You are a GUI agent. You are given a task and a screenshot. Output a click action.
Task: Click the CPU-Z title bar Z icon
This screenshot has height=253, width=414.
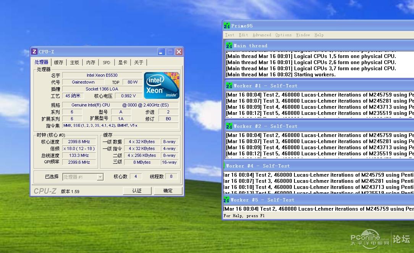point(34,52)
